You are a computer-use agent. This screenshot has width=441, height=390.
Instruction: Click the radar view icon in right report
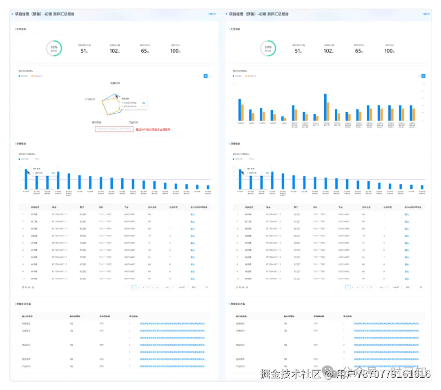click(419, 76)
